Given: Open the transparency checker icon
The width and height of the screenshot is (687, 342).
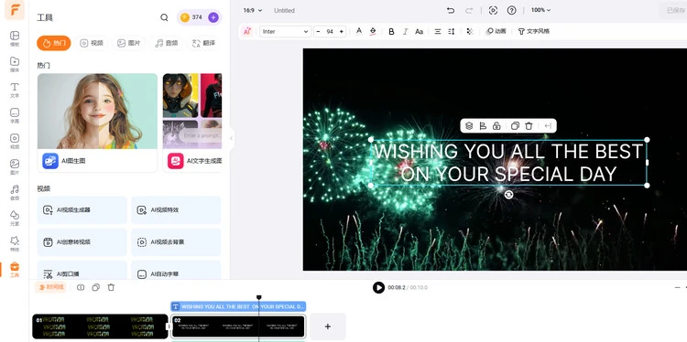Looking at the screenshot, I should (470, 31).
